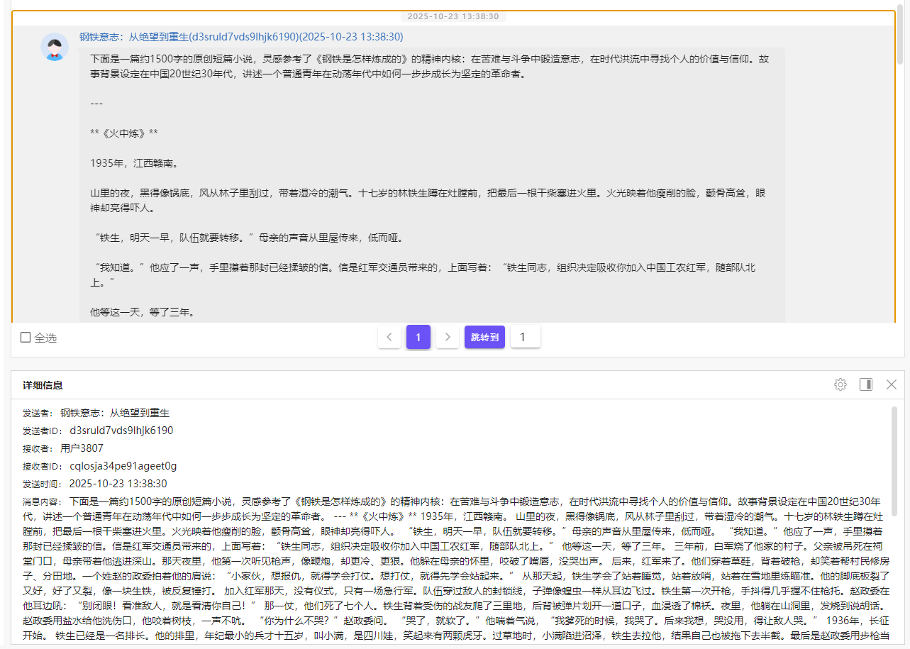The image size is (910, 649).
Task: Select 发送时间 value 2025-10-23 13:38:30
Action: (118, 484)
